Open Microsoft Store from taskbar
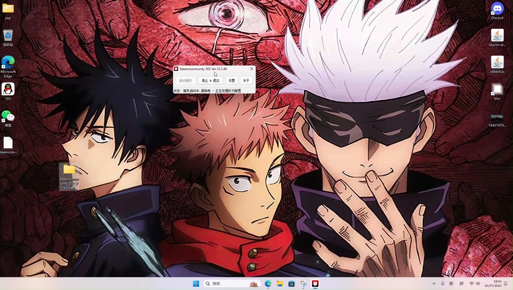Image resolution: width=513 pixels, height=290 pixels. click(x=292, y=284)
